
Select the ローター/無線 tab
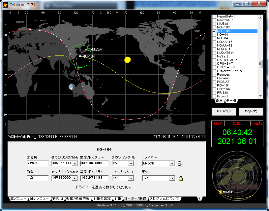coord(135,198)
